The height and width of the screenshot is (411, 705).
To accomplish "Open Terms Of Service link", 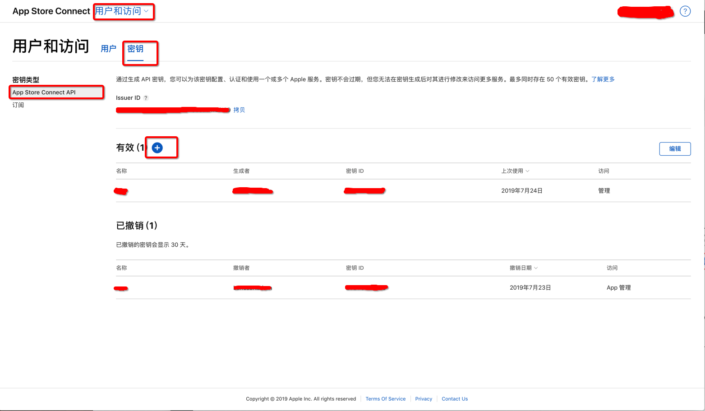I will click(x=386, y=399).
